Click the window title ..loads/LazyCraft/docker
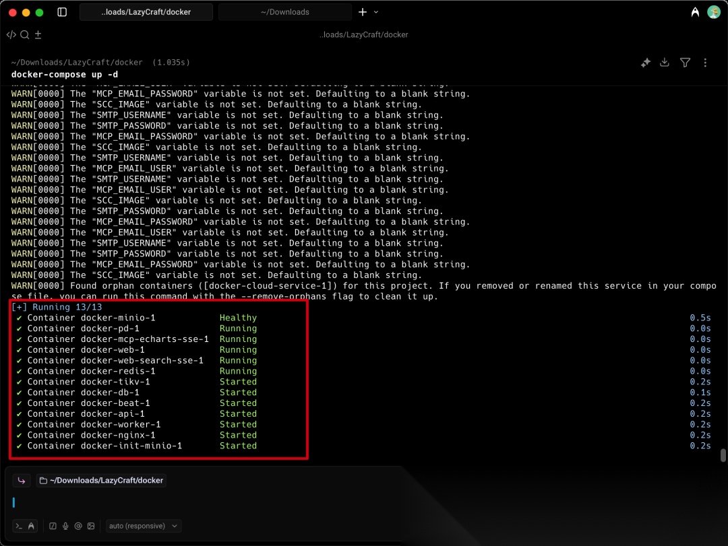The image size is (728, 546). point(363,35)
